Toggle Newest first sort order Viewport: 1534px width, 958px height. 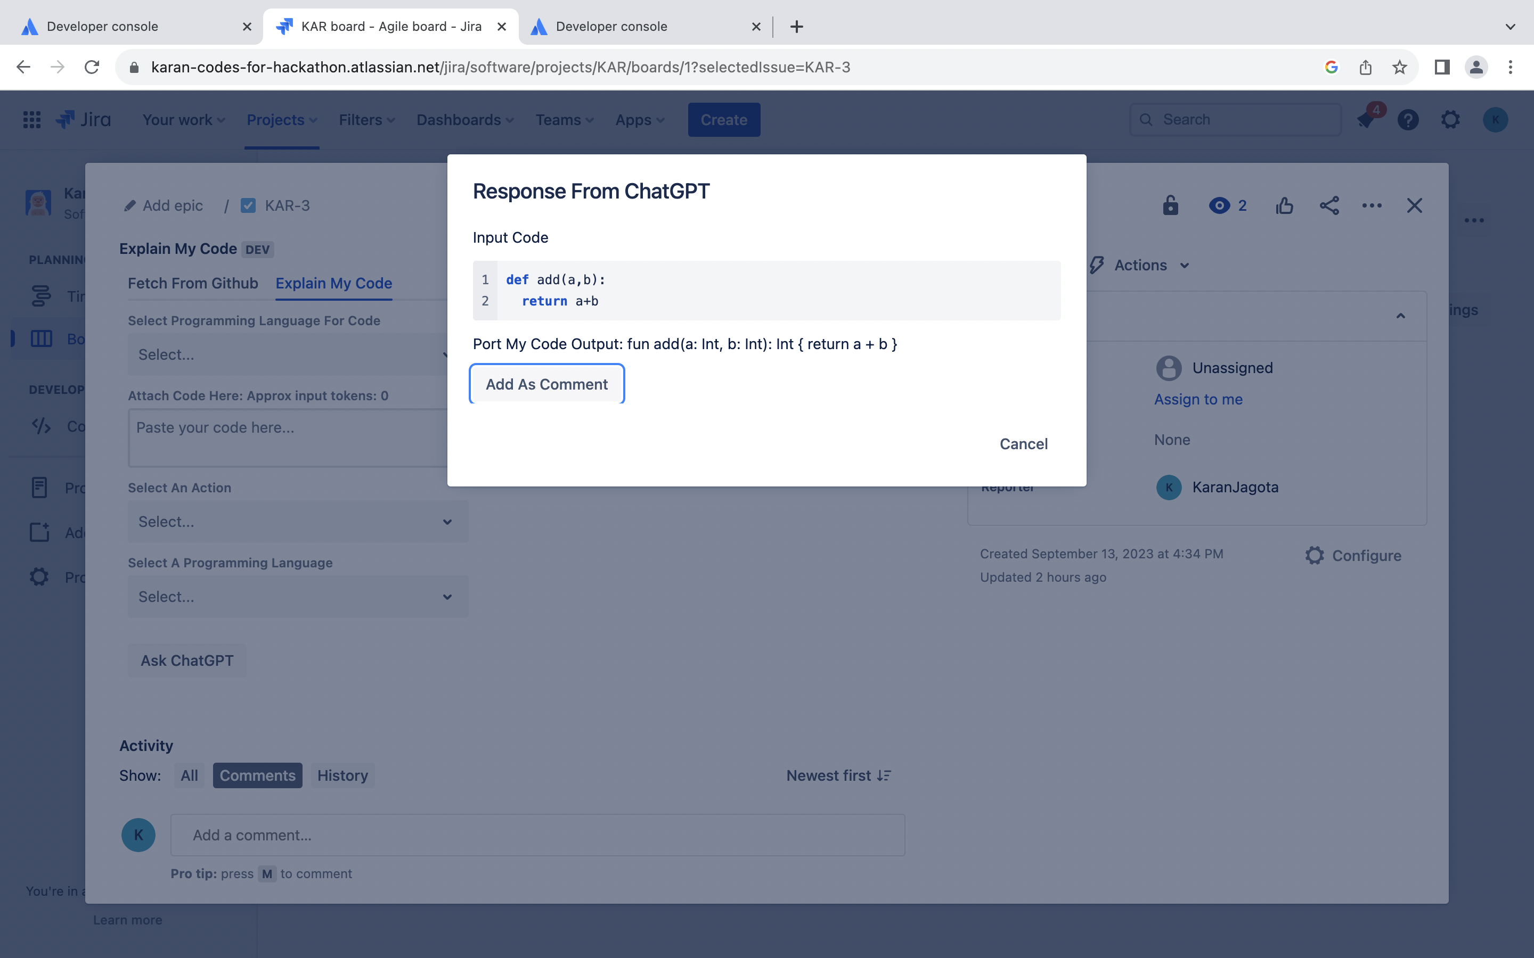838,775
